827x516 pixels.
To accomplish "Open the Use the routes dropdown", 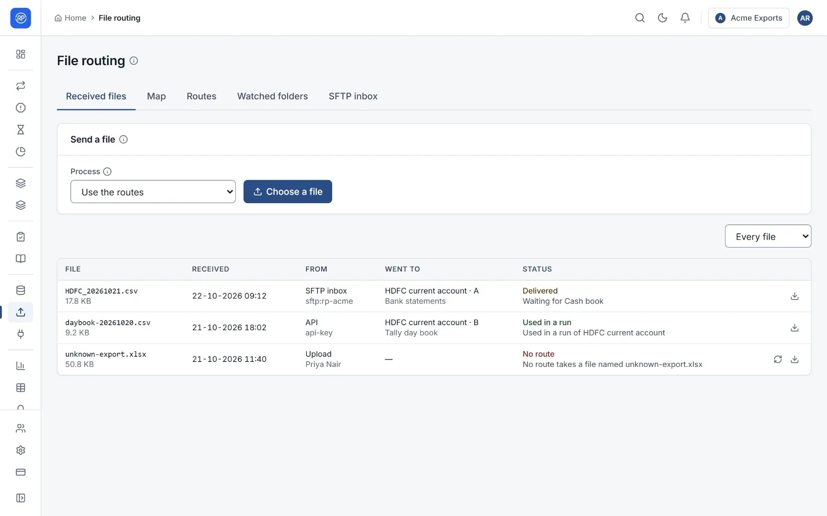I will [153, 192].
